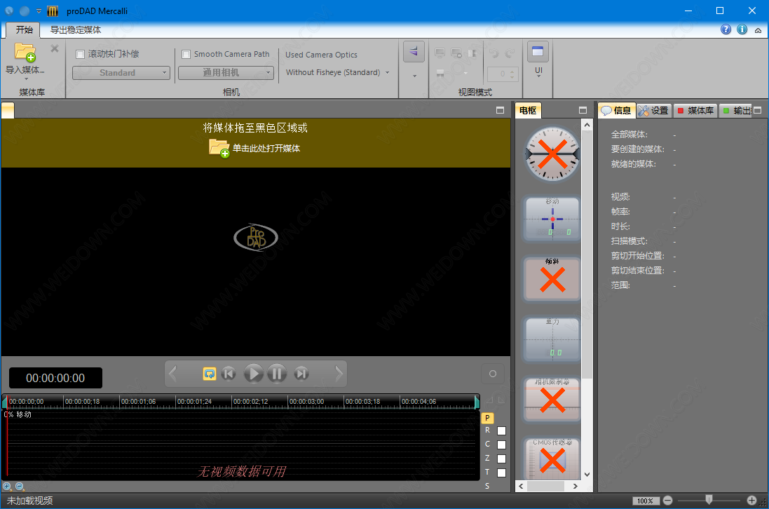Expand the Without Fisheye (Standard) optics dropdown
Viewport: 769px width, 509px height.
tap(338, 72)
